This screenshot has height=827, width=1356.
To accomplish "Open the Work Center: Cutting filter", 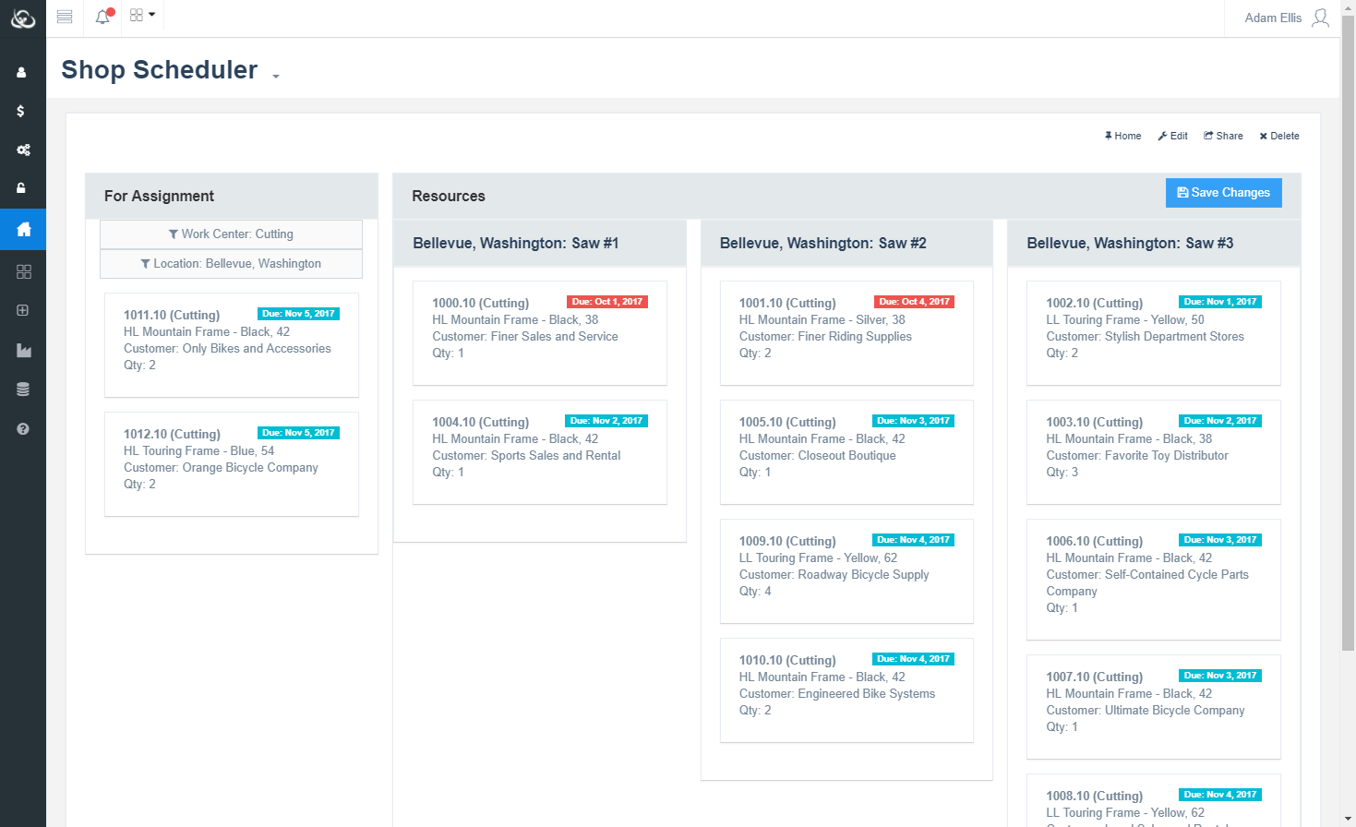I will coord(231,234).
